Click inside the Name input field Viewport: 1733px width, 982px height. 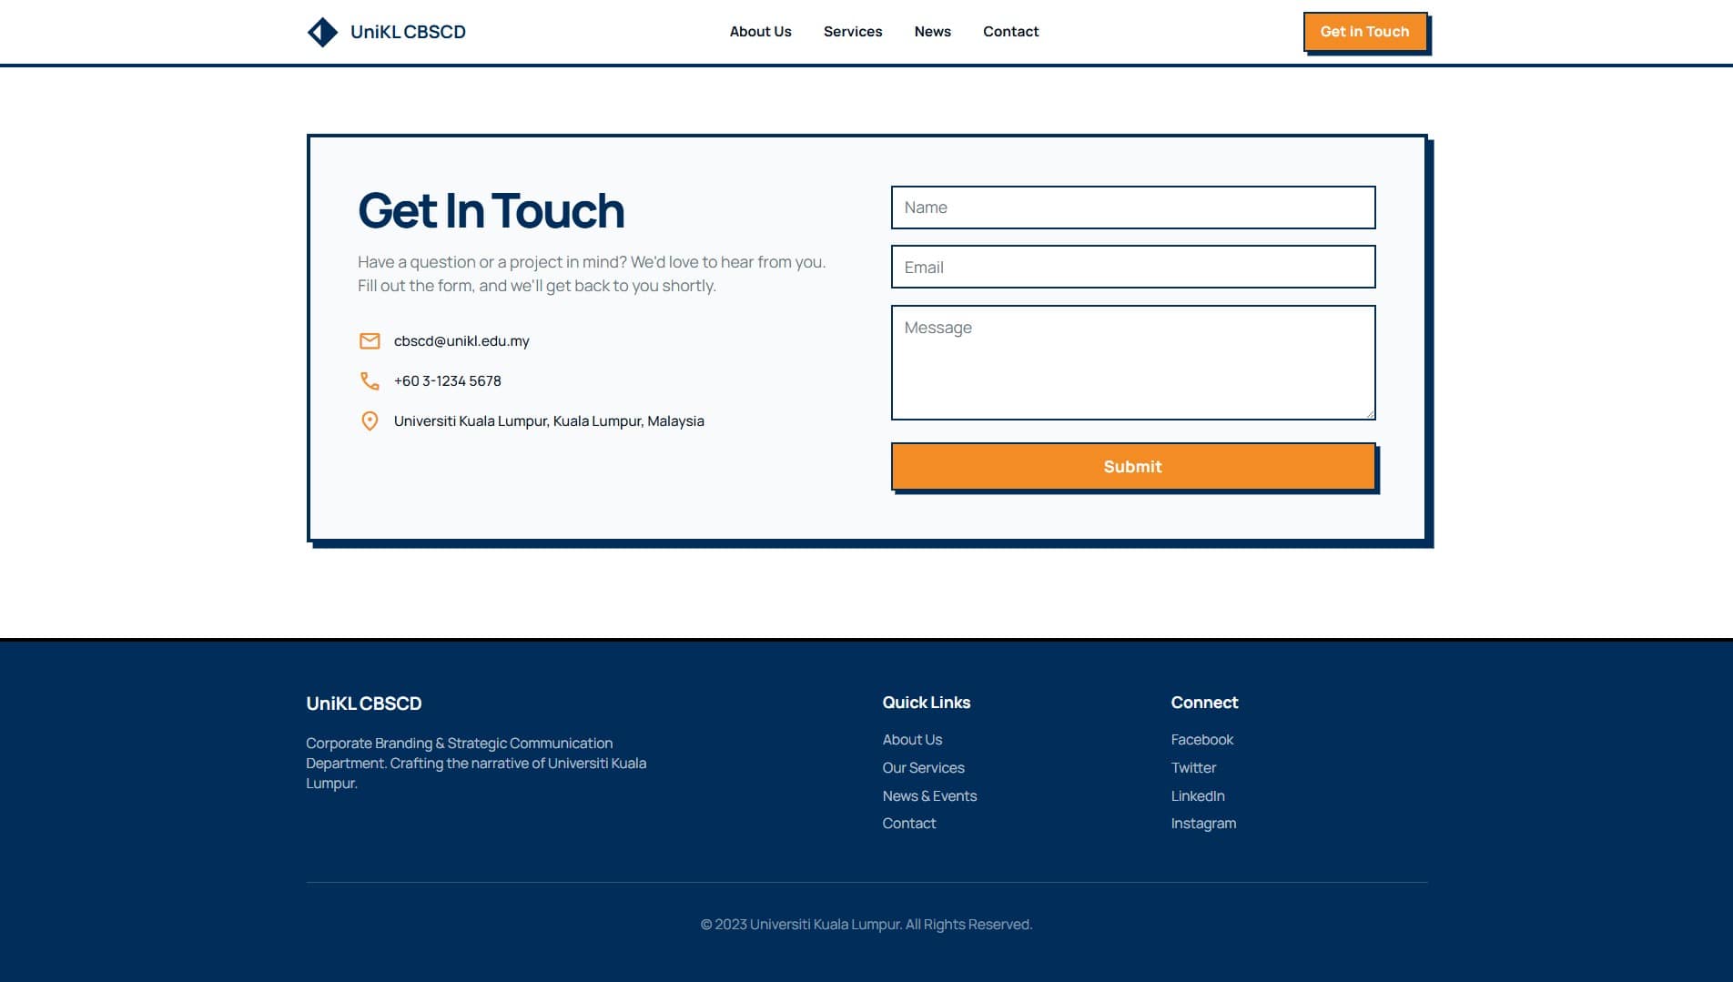1132,208
